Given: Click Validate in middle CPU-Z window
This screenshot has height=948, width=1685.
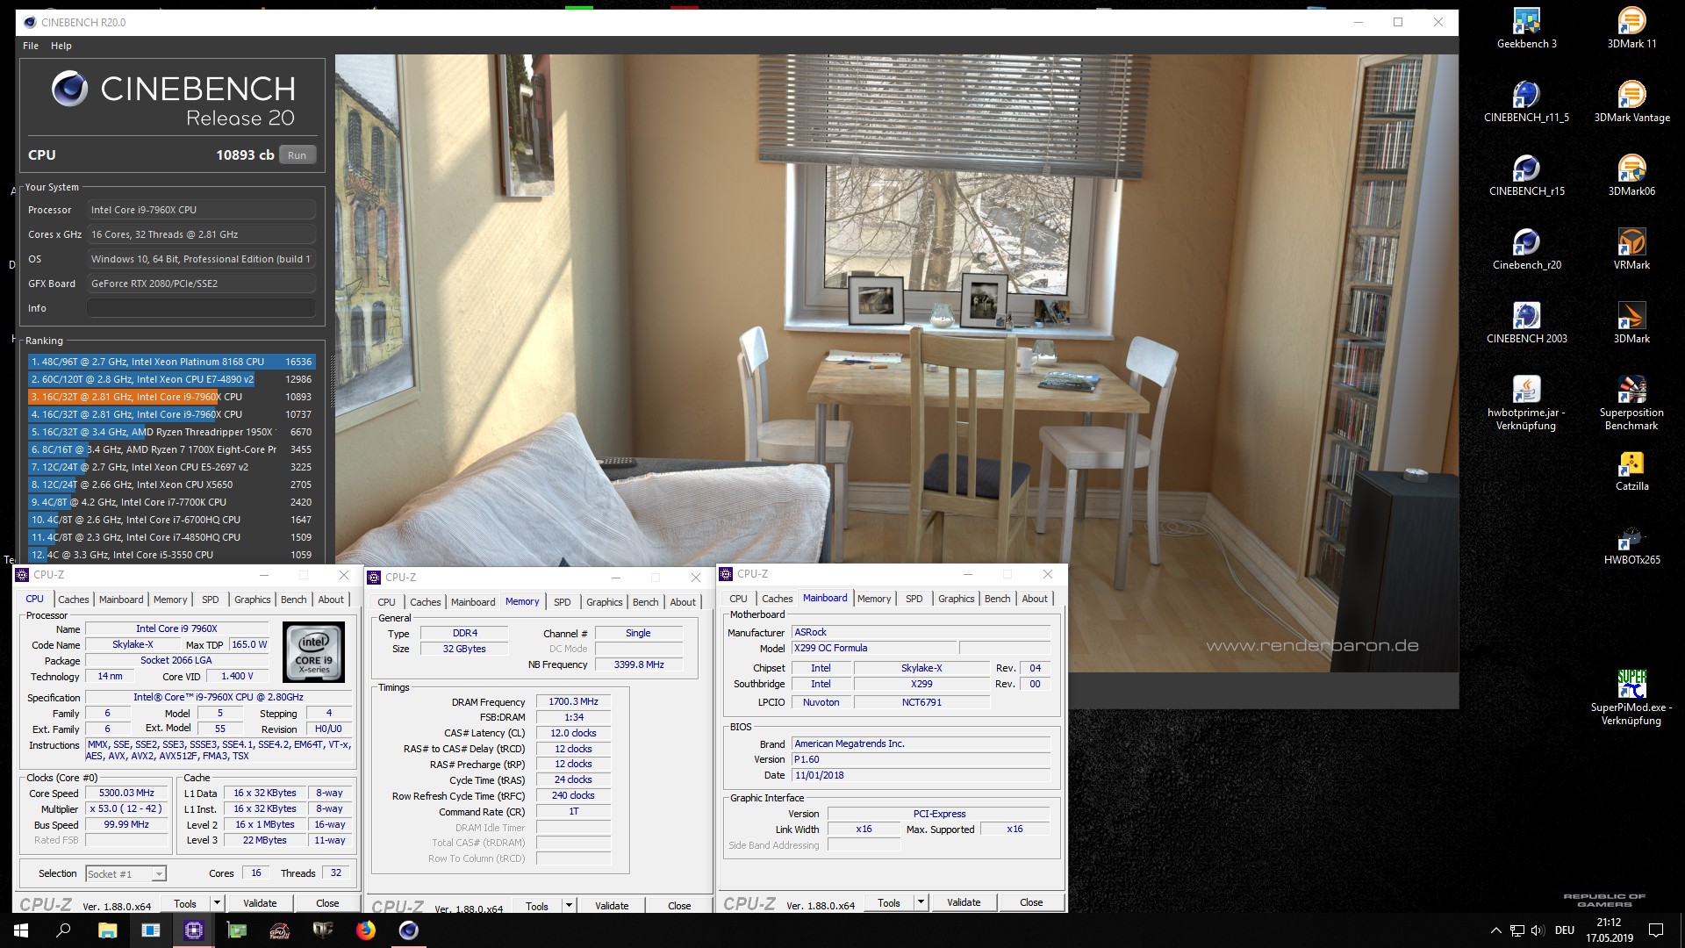Looking at the screenshot, I should coord(612,906).
